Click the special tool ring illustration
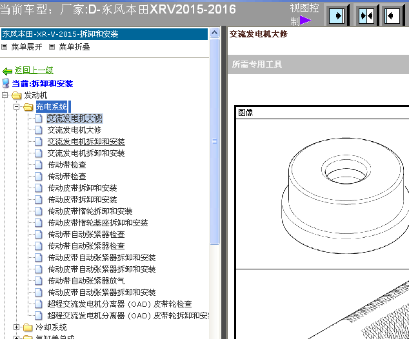The image size is (409, 339). (x=345, y=195)
